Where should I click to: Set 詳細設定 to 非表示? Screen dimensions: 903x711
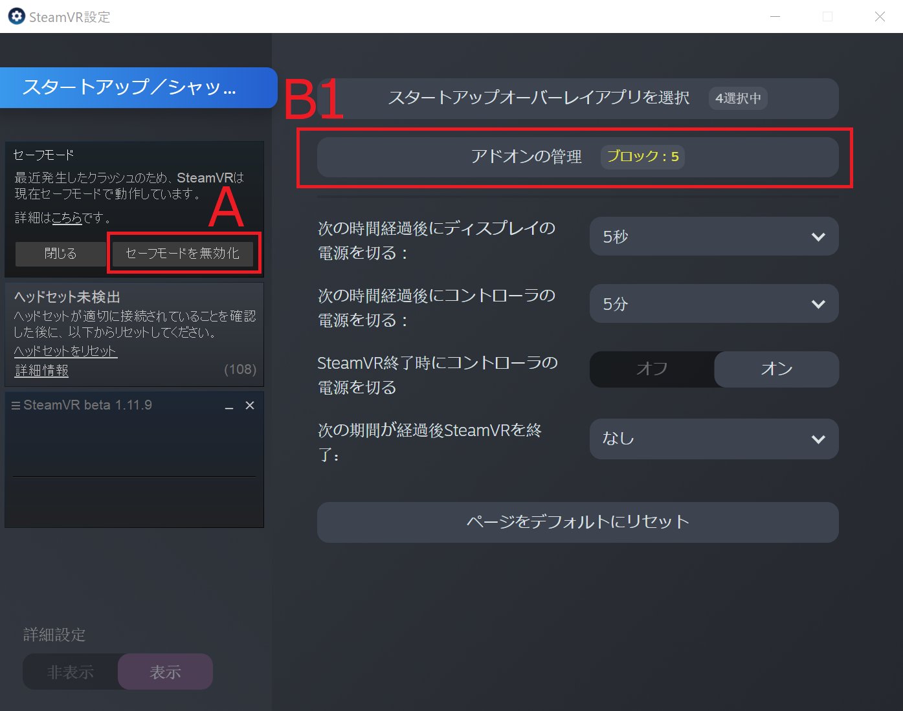click(x=71, y=672)
